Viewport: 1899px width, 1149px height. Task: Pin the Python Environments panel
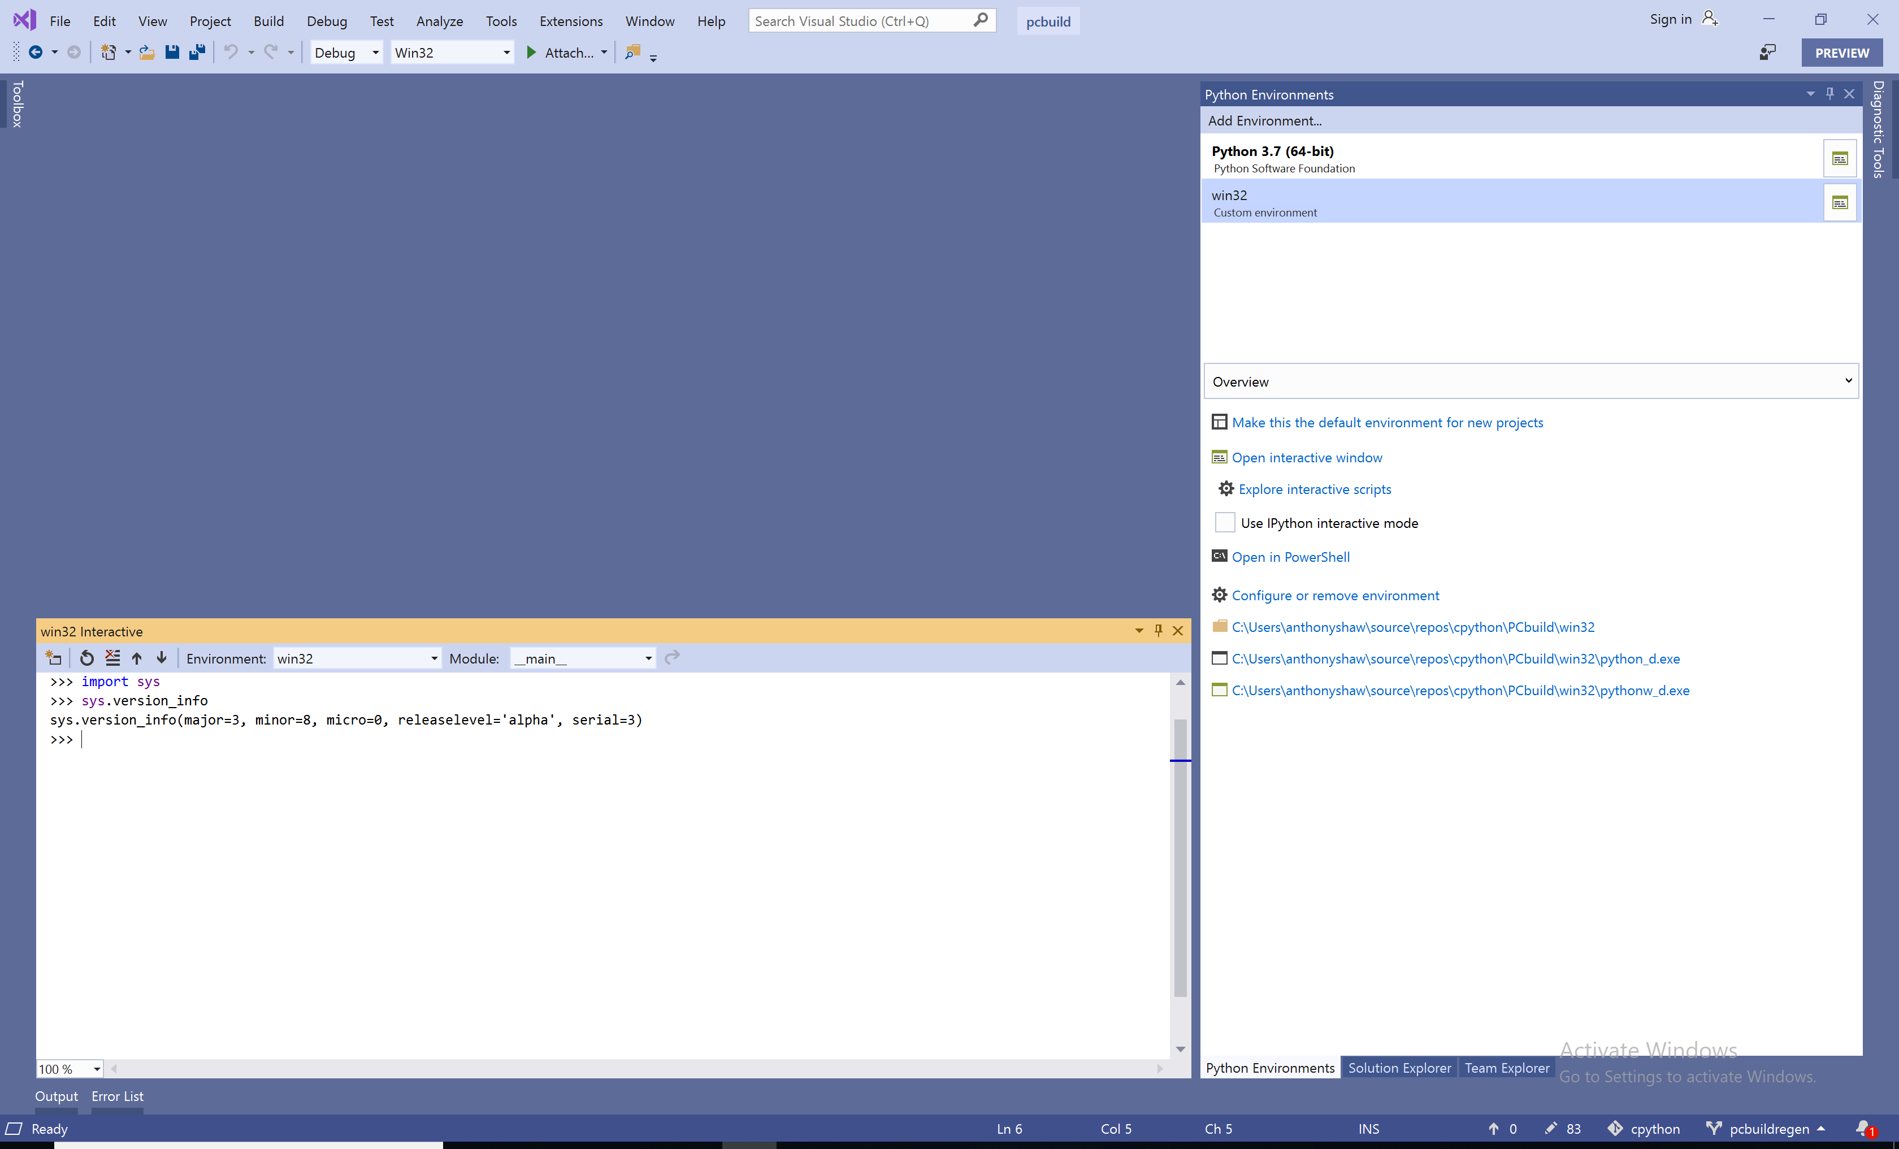1831,93
